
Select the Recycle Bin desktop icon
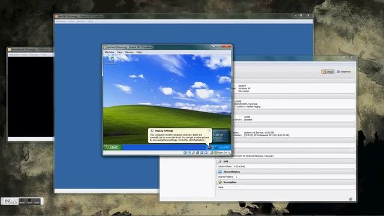pos(111,60)
